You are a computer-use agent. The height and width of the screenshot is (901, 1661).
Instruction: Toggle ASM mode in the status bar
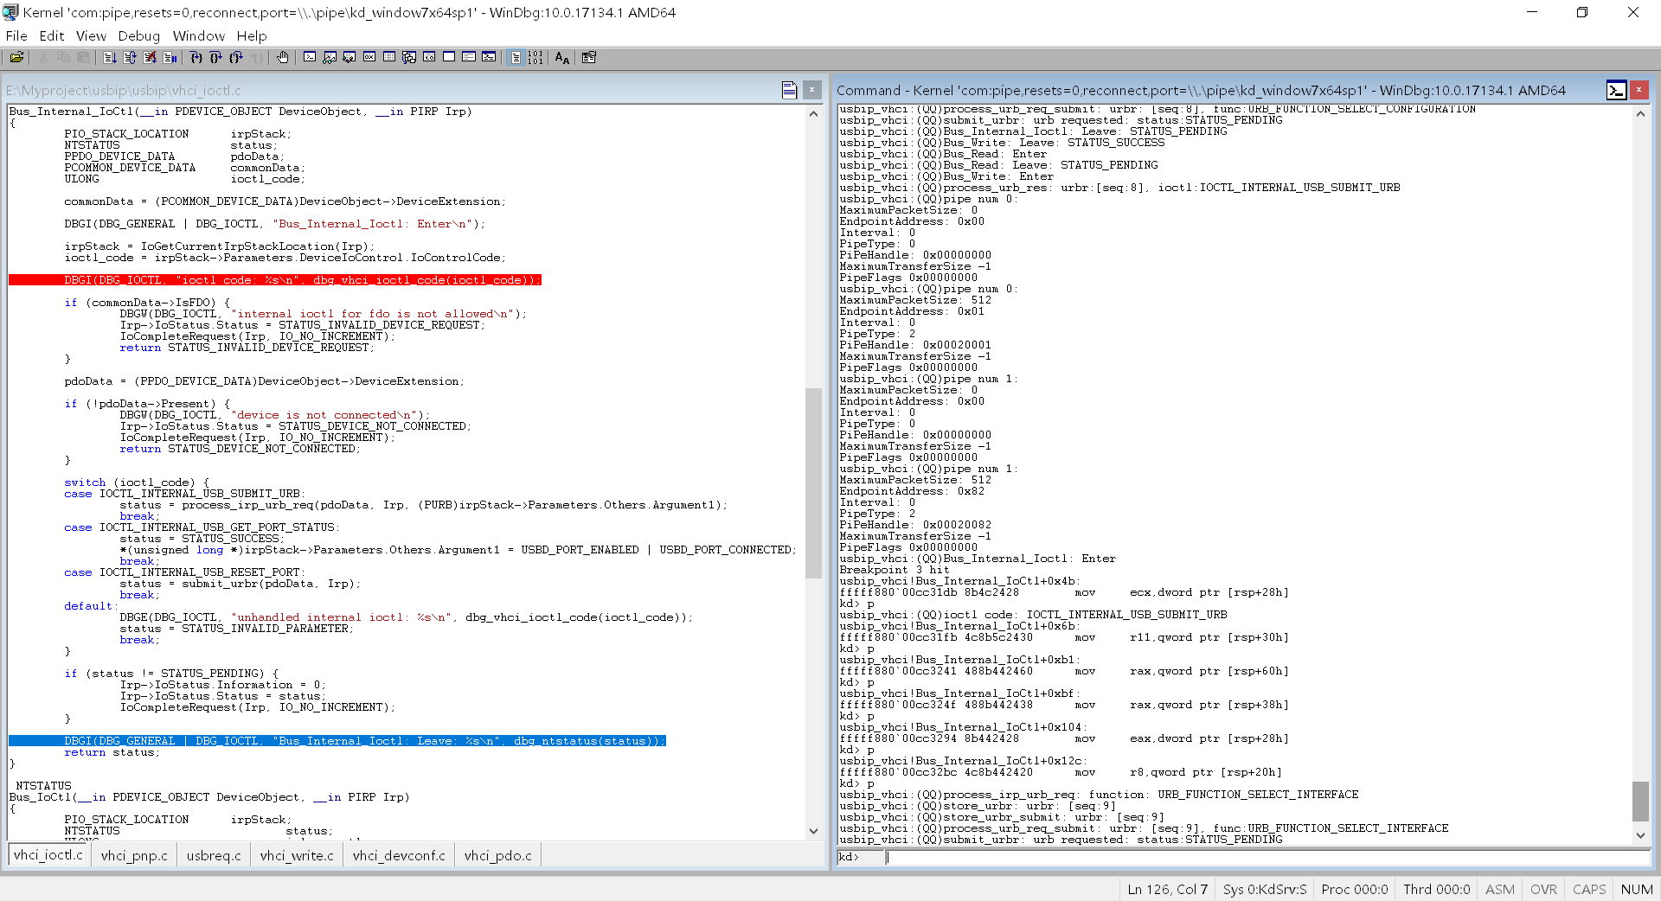pyautogui.click(x=1500, y=889)
